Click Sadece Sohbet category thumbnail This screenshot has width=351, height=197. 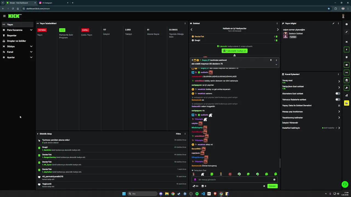[285, 35]
